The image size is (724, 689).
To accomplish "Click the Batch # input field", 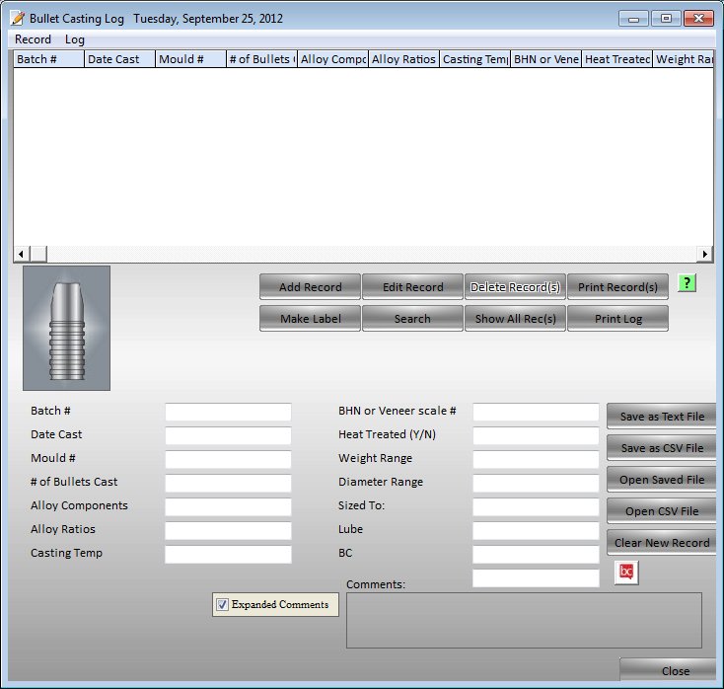I will tap(228, 412).
